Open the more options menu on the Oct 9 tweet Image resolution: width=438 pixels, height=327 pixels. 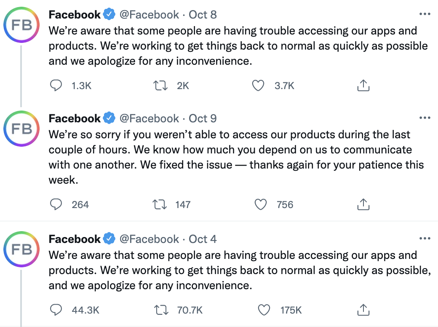(x=425, y=118)
